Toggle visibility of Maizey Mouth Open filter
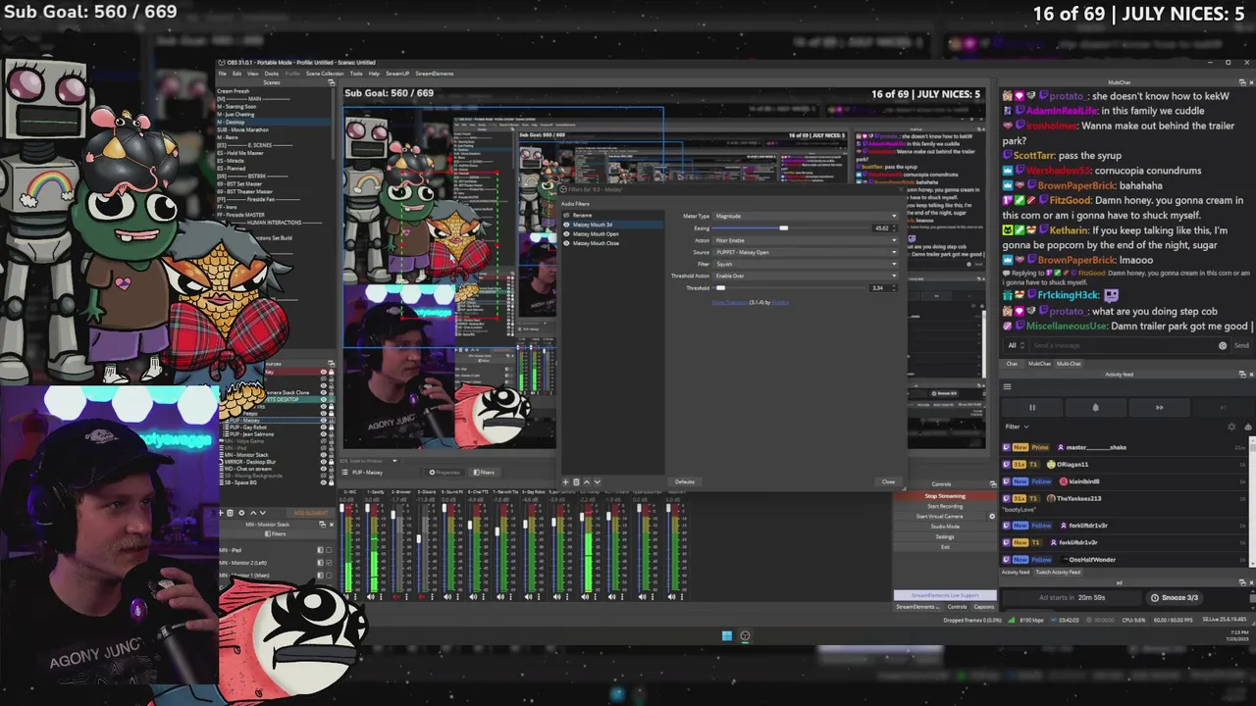This screenshot has height=706, width=1256. click(x=566, y=234)
